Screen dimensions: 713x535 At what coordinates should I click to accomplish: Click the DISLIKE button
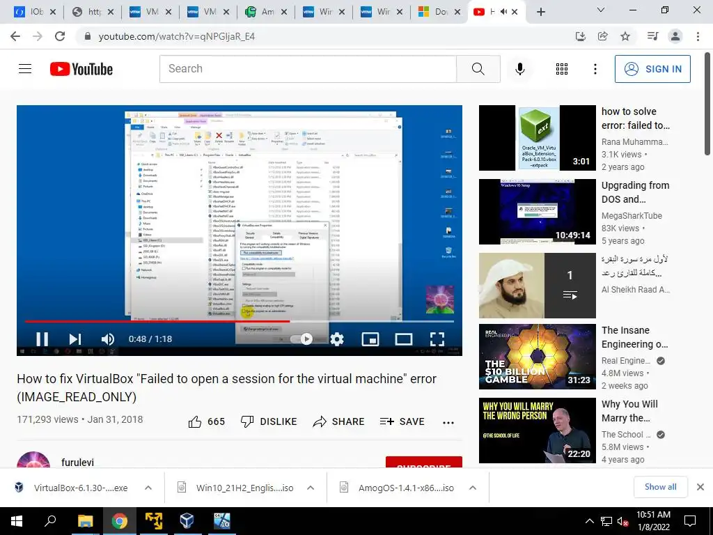coord(269,421)
